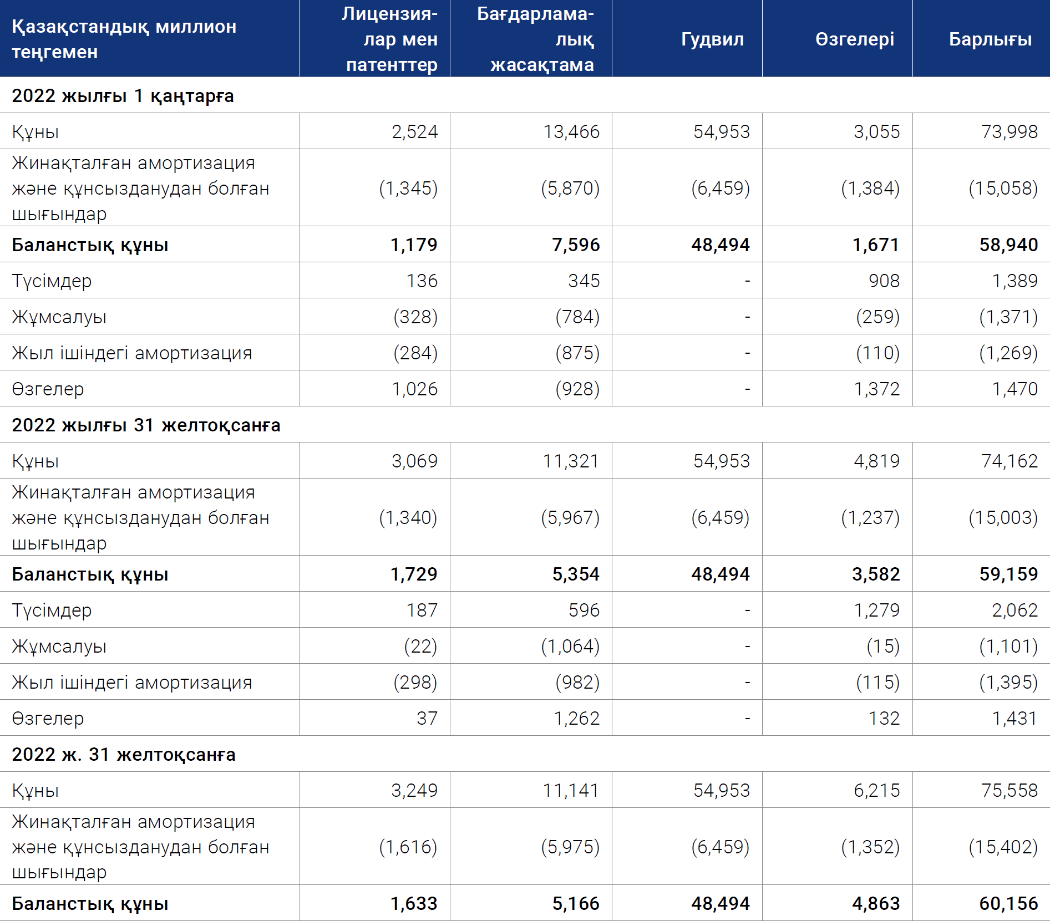
Task: Click the bold total 59,159
Action: click(1008, 574)
